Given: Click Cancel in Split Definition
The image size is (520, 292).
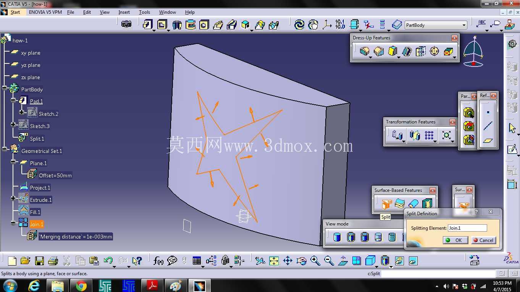Looking at the screenshot, I should pyautogui.click(x=483, y=240).
